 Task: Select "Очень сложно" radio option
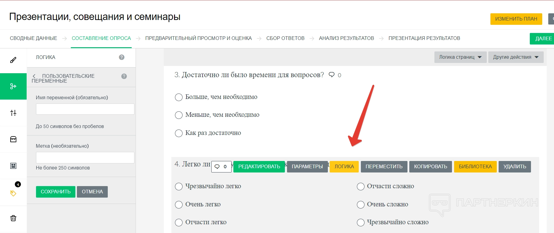[x=361, y=205]
